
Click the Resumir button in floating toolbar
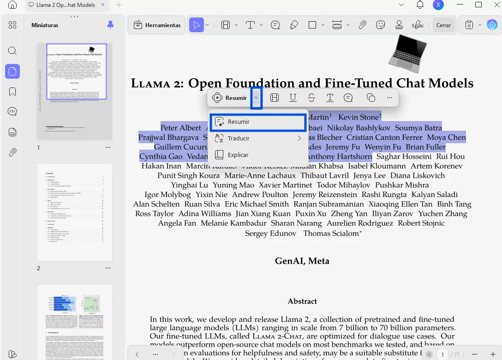(230, 98)
